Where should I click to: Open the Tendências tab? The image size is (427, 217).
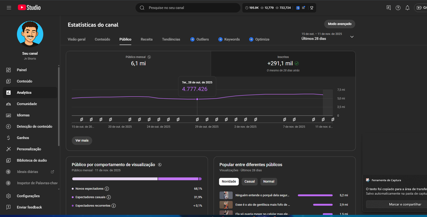[x=171, y=39]
